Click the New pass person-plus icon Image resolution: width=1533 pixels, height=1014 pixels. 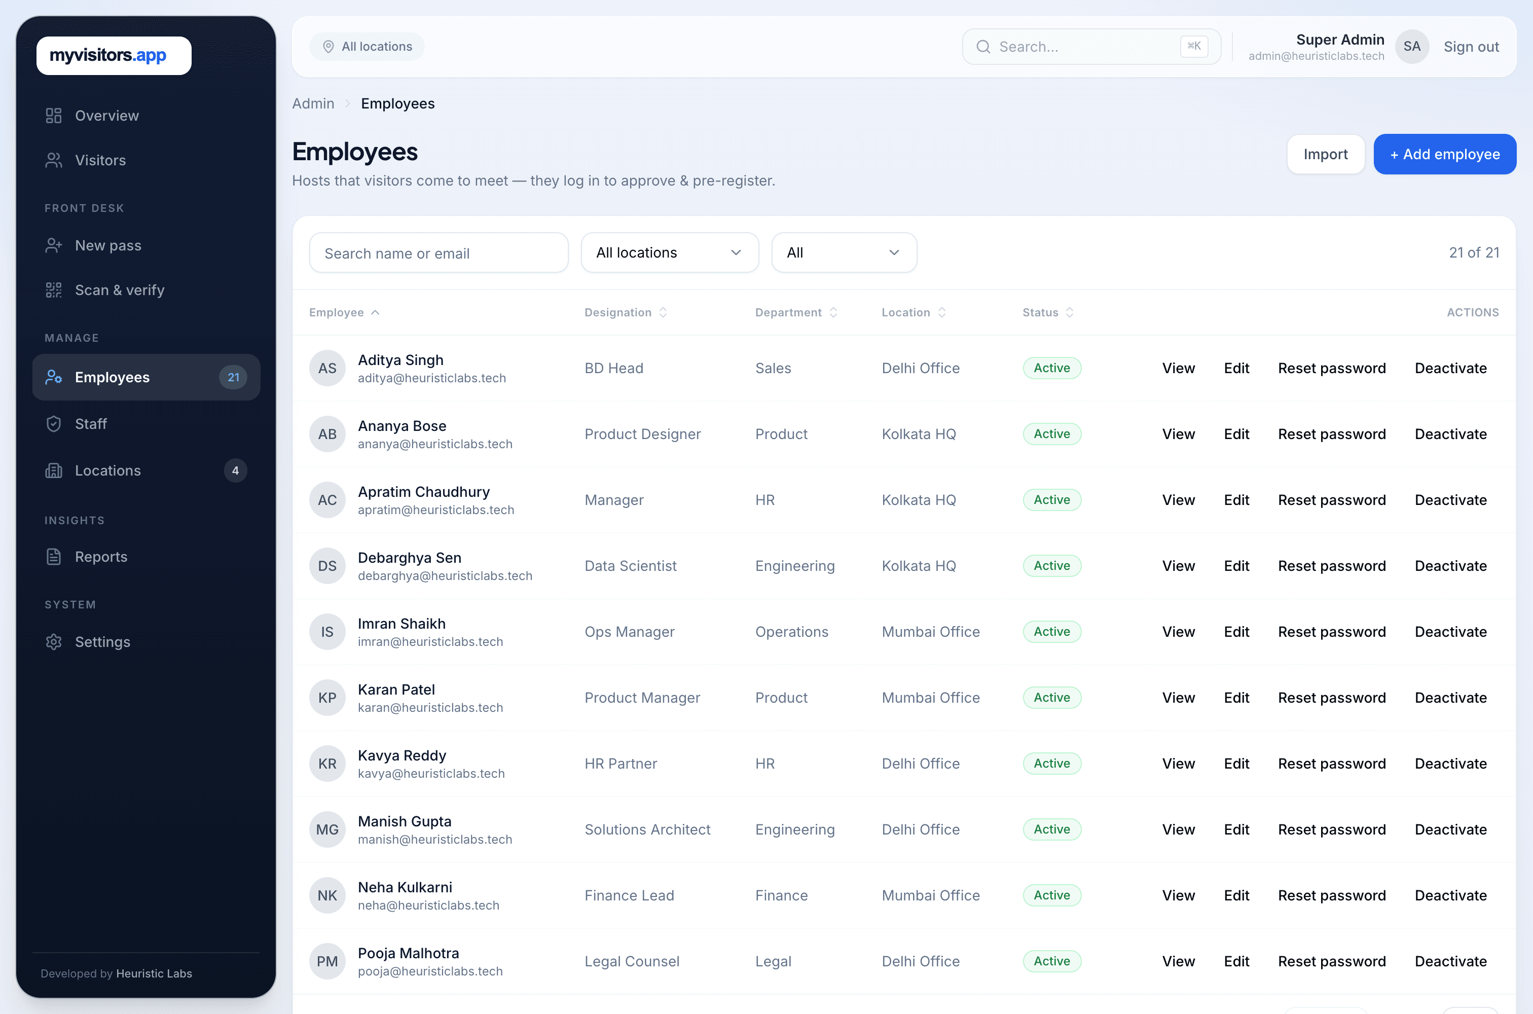(x=54, y=246)
